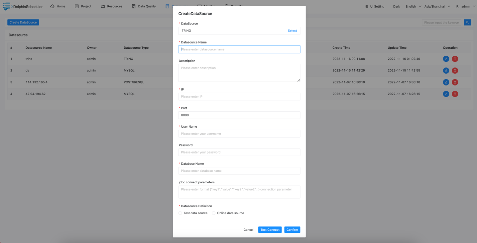Click Select to change datasource type

pos(292,31)
